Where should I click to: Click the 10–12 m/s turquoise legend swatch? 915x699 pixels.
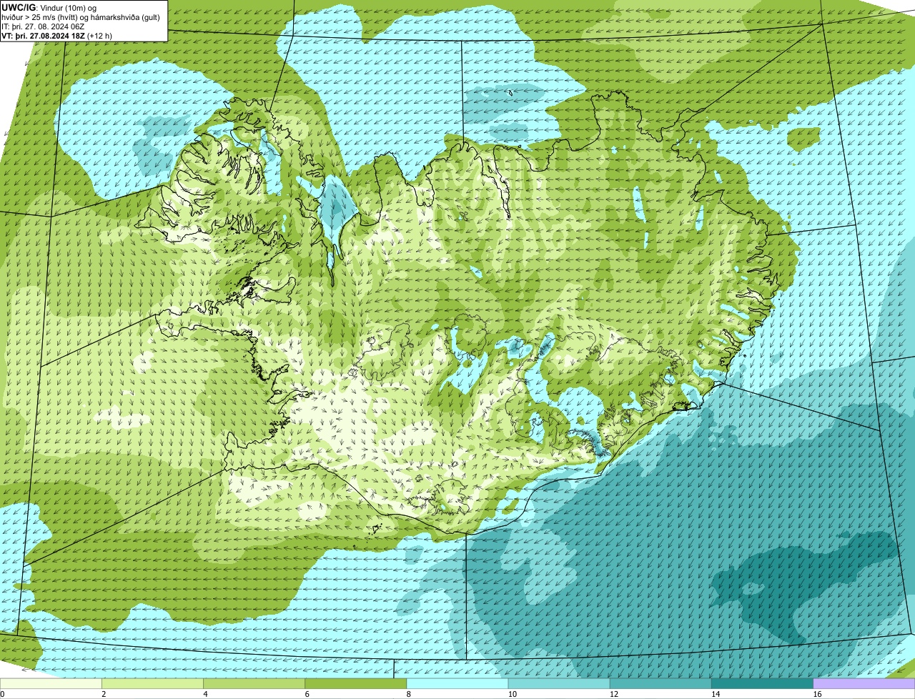[559, 684]
